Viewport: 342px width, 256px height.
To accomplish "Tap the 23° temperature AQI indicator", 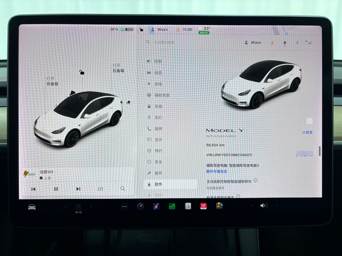I will (204, 30).
